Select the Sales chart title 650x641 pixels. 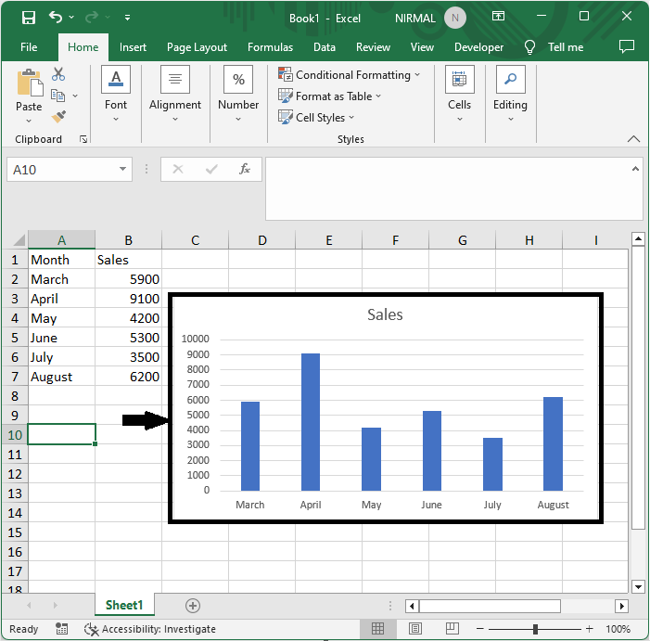pos(385,314)
